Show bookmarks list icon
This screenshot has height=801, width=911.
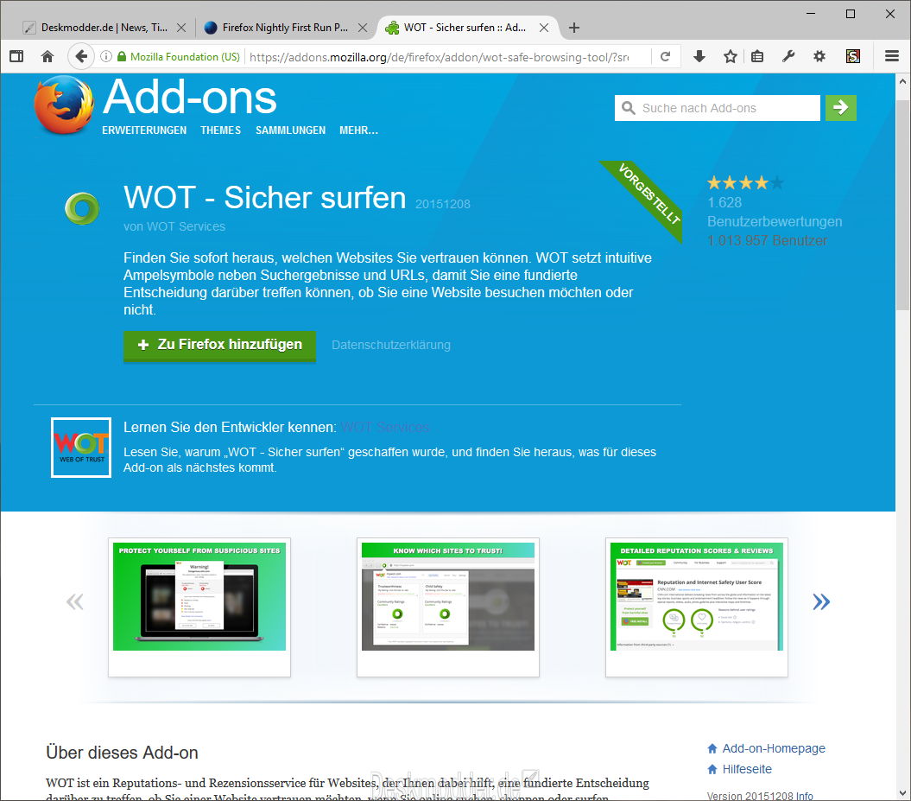pos(757,56)
